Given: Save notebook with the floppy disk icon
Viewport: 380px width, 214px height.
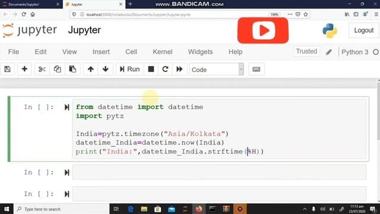Looking at the screenshot, I should [8, 69].
